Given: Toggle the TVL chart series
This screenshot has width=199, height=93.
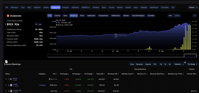Looking at the screenshot, I should pyautogui.click(x=50, y=16).
